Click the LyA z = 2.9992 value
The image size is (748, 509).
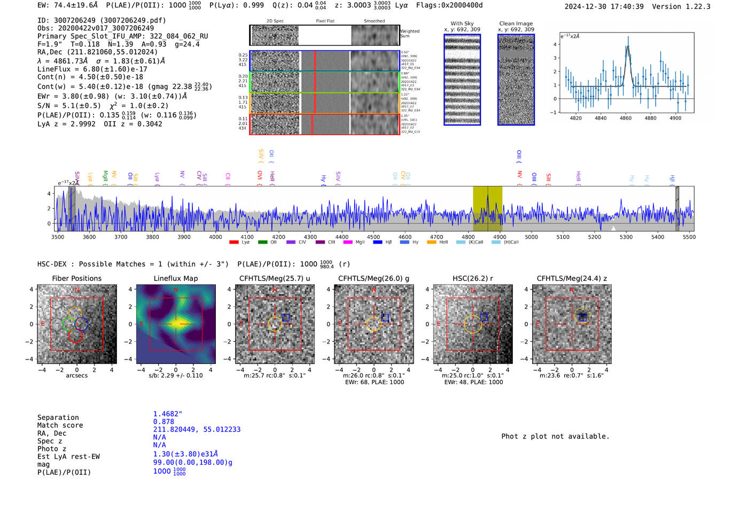[66, 124]
